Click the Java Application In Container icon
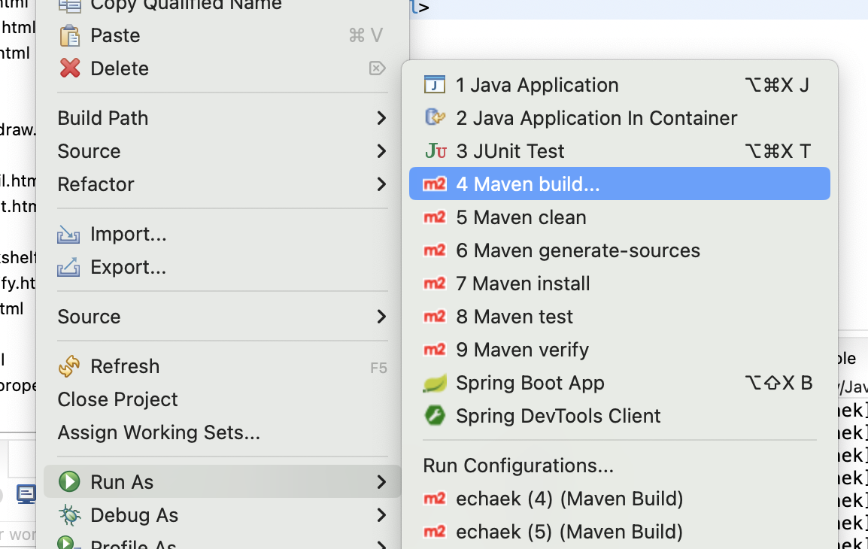 435,117
